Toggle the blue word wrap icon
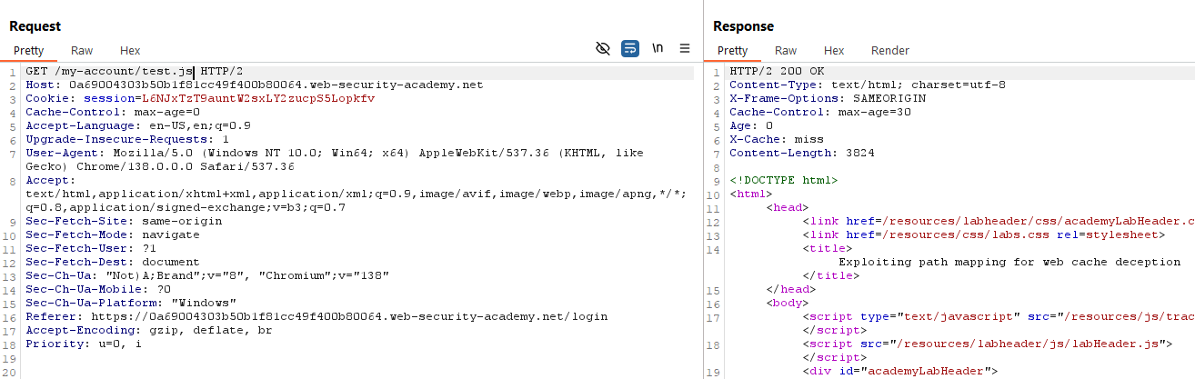This screenshot has width=1195, height=379. (x=629, y=48)
